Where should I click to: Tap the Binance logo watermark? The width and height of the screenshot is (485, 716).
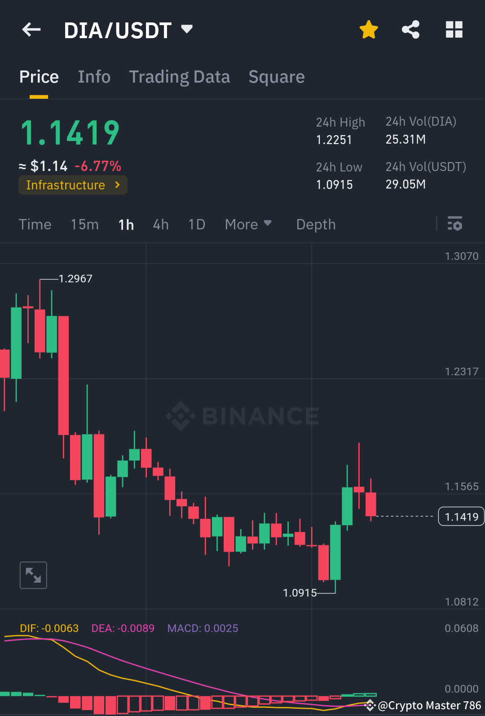click(242, 415)
